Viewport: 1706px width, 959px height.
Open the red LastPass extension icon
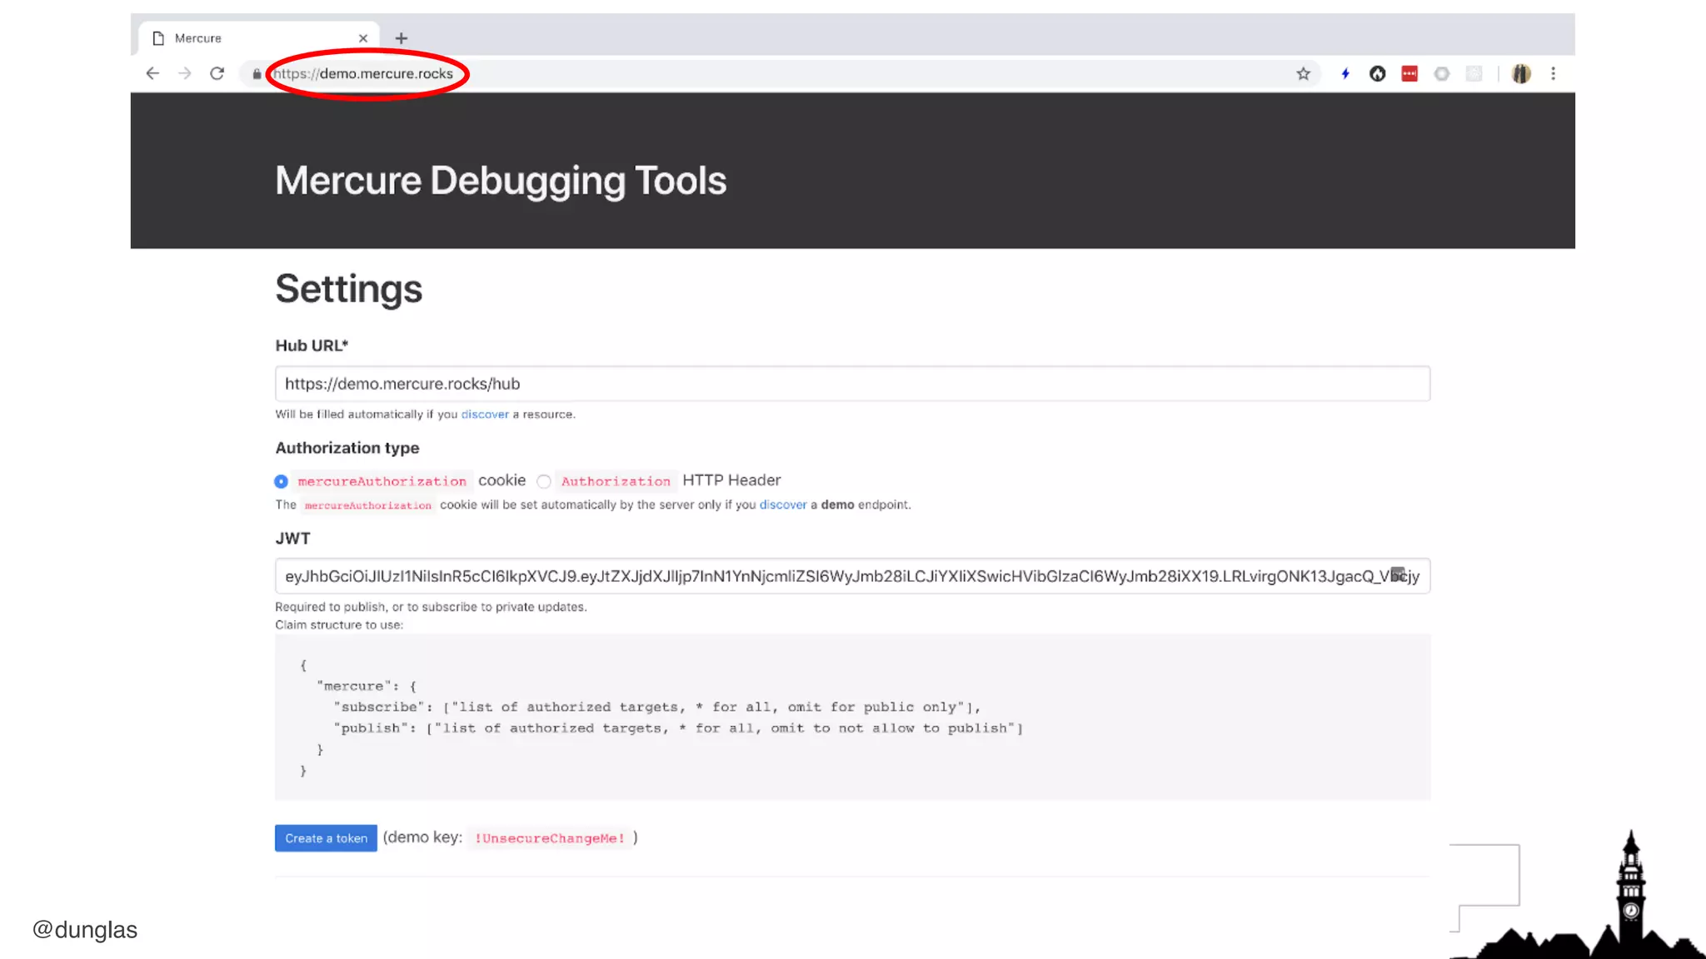click(1409, 73)
